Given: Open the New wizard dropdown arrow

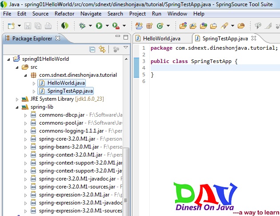Looking at the screenshot, I should (19, 26).
